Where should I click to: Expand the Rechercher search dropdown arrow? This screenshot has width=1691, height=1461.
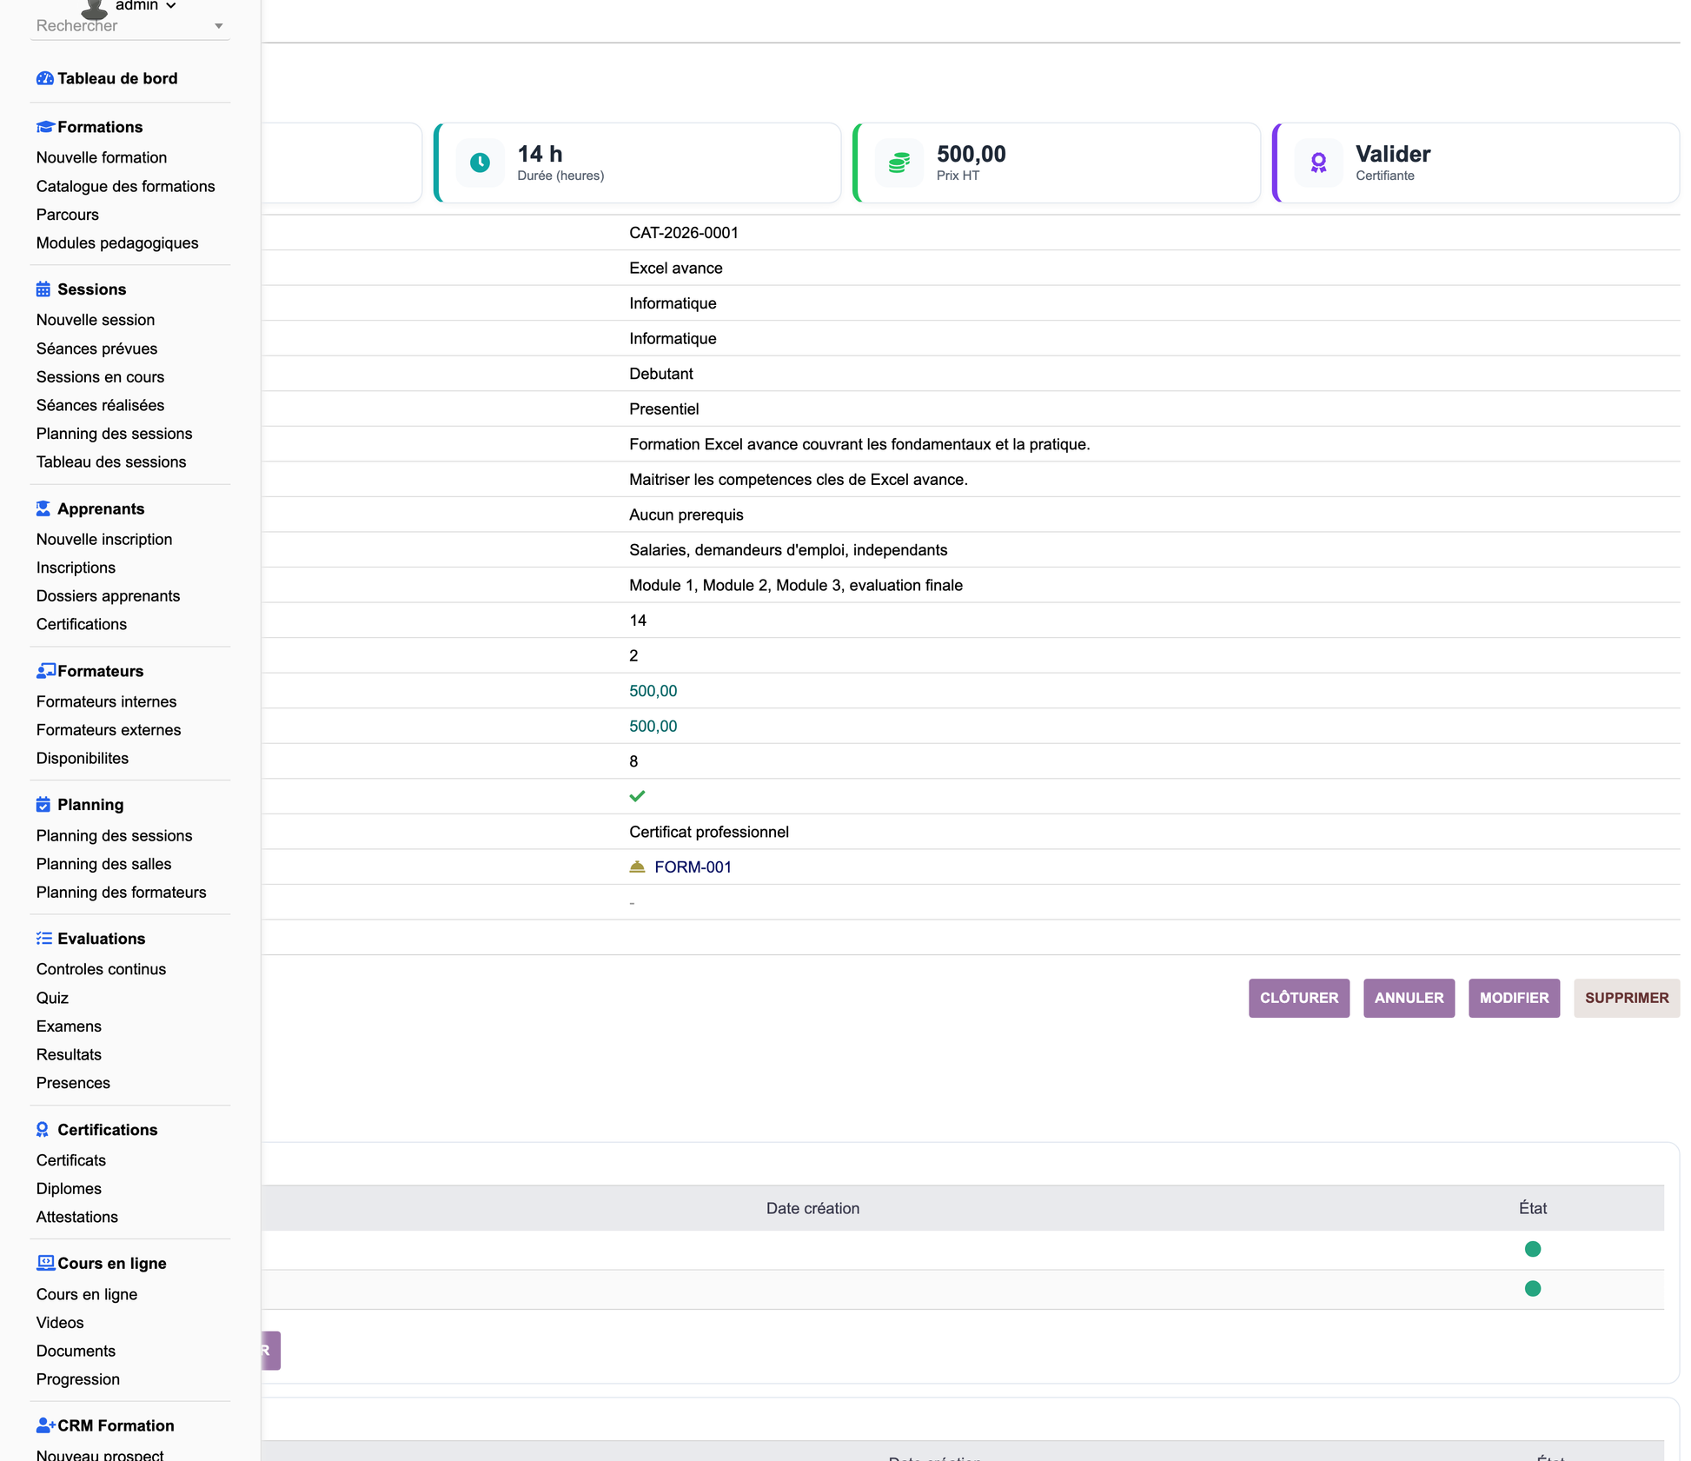tap(219, 26)
